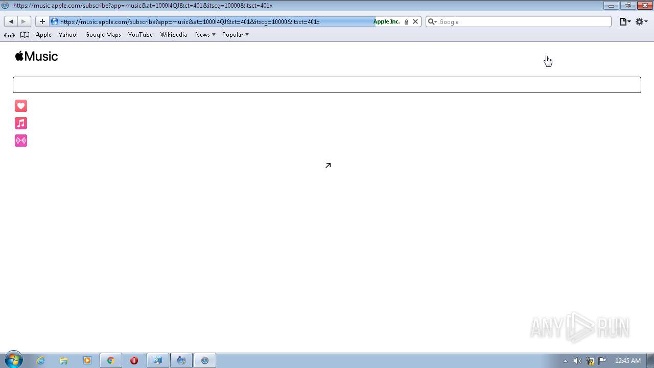The width and height of the screenshot is (654, 368).
Task: Open Windows Explorer folder on taskbar
Action: [64, 360]
